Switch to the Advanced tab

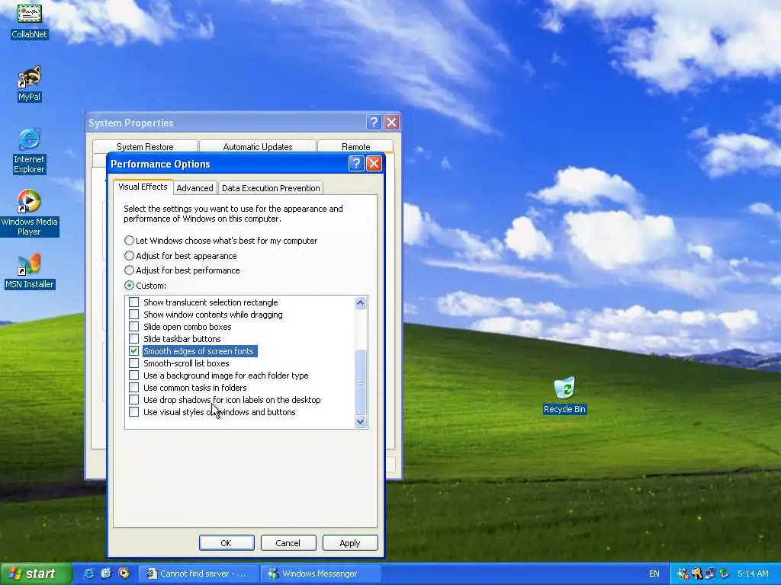tap(194, 188)
